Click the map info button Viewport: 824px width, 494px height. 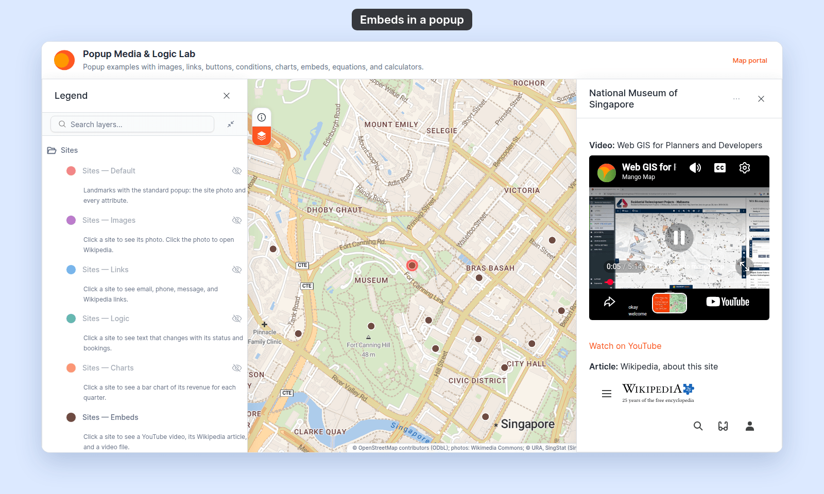pos(262,117)
